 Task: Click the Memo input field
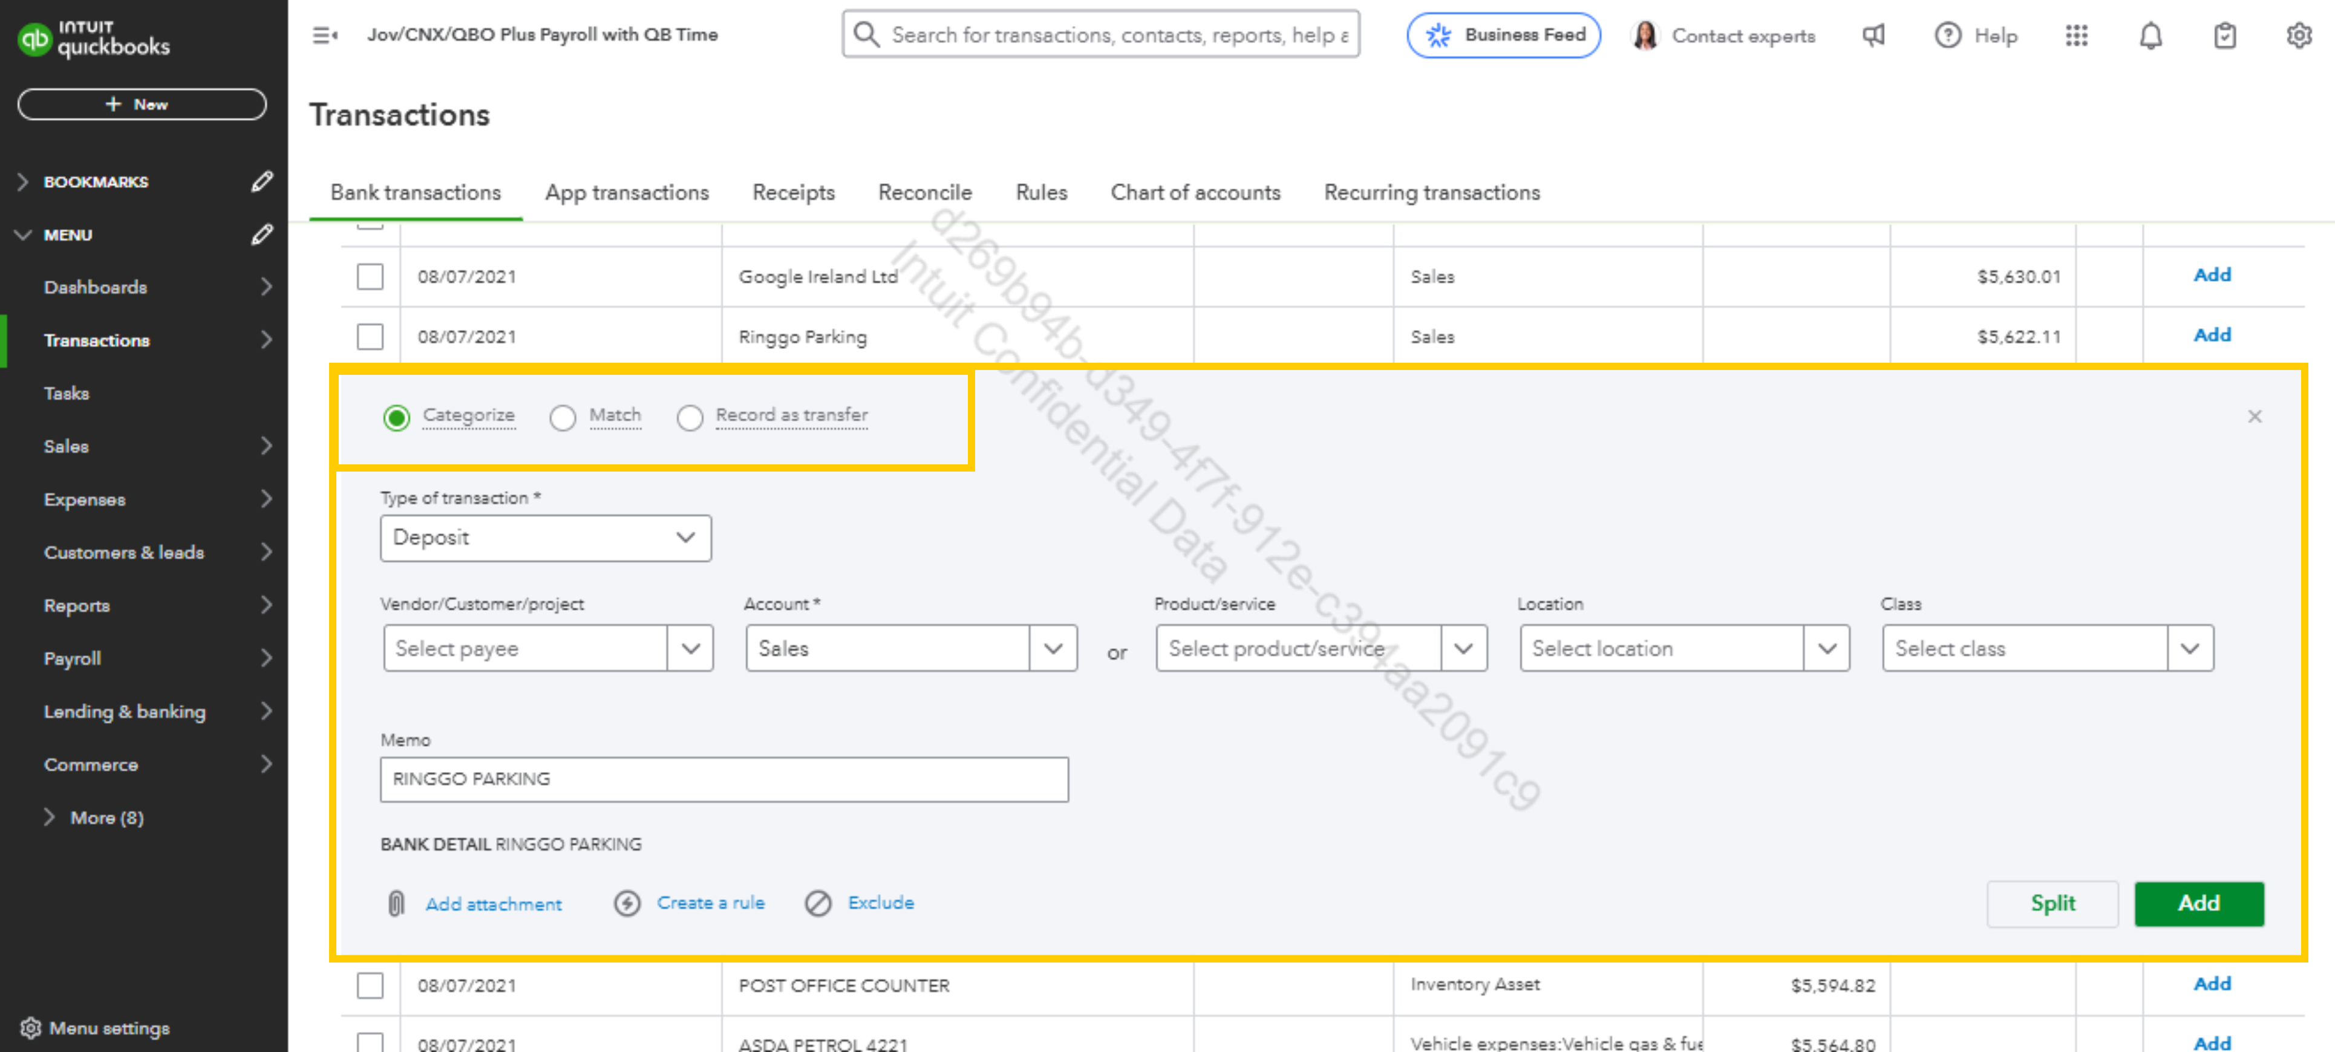click(724, 779)
